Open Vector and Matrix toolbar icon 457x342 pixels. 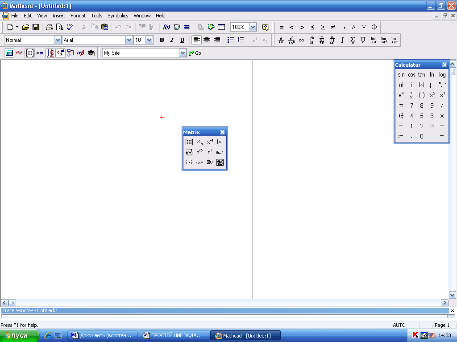coord(29,53)
